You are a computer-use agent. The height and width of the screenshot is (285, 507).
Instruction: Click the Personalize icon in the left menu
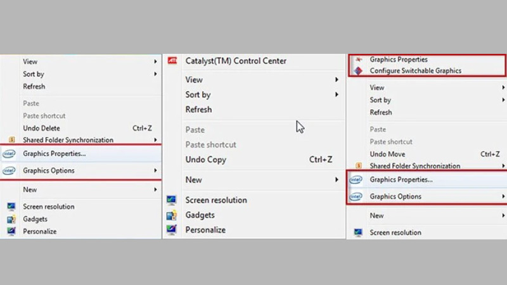[x=11, y=232]
